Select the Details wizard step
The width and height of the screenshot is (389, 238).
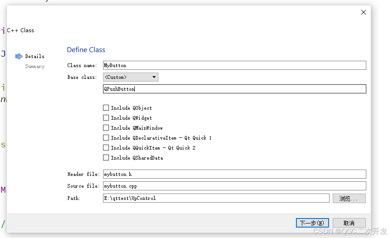(x=34, y=56)
